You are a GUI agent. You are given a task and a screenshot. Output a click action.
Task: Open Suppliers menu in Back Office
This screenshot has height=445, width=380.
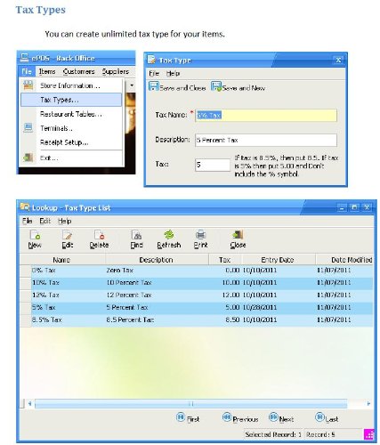[116, 71]
